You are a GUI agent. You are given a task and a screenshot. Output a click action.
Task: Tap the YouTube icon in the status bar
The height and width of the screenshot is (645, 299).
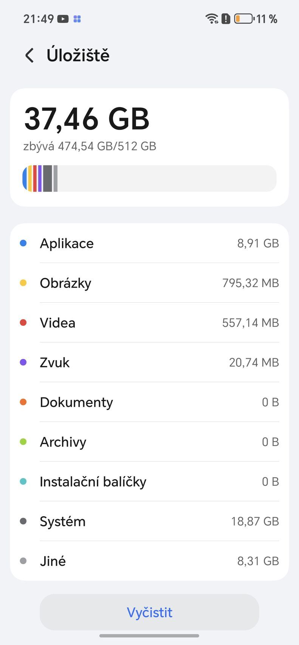[x=63, y=19]
